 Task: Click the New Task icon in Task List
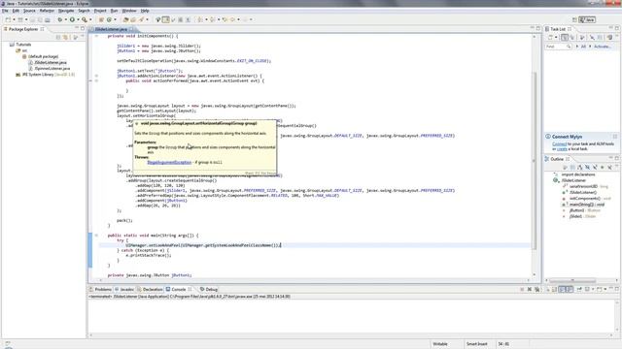[551, 37]
